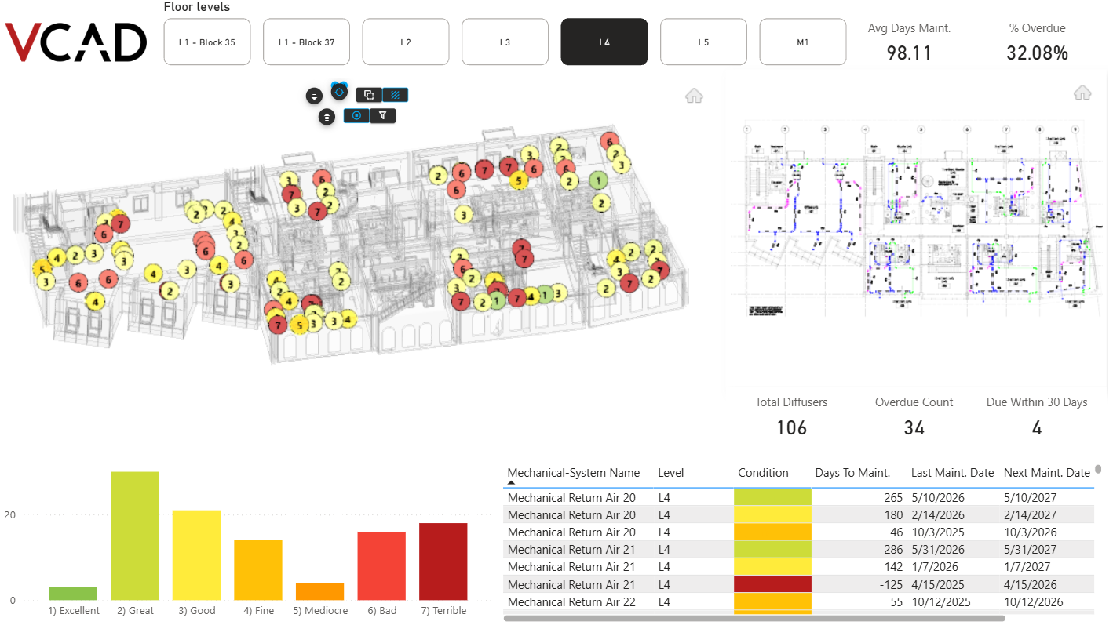This screenshot has height=625, width=1113.
Task: Click the overlapping squares icon in viewer
Action: point(369,95)
